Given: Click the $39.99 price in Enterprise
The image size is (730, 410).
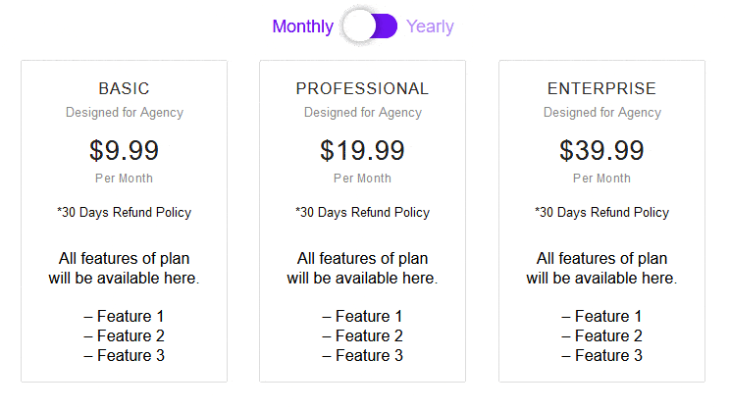Looking at the screenshot, I should [601, 150].
